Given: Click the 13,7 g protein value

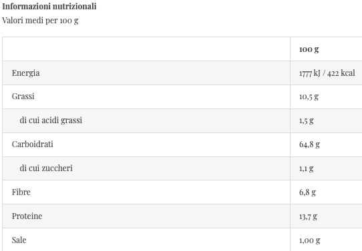Looking at the screenshot, I should point(308,216).
